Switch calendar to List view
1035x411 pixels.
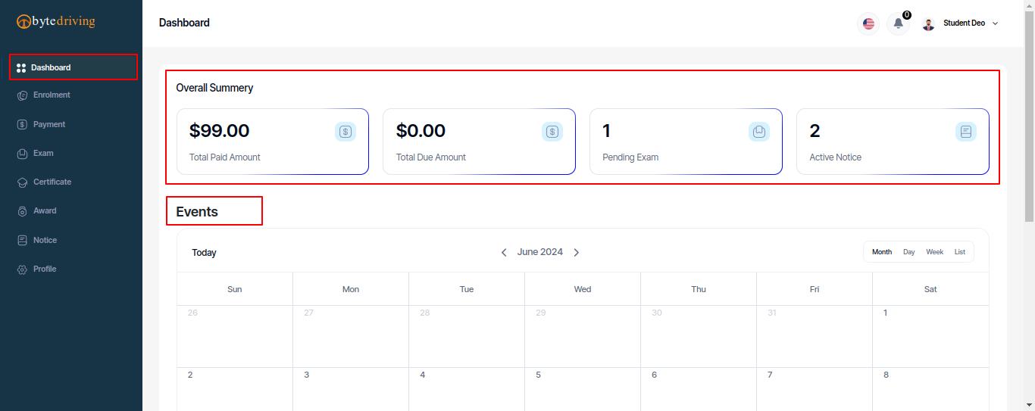(960, 252)
